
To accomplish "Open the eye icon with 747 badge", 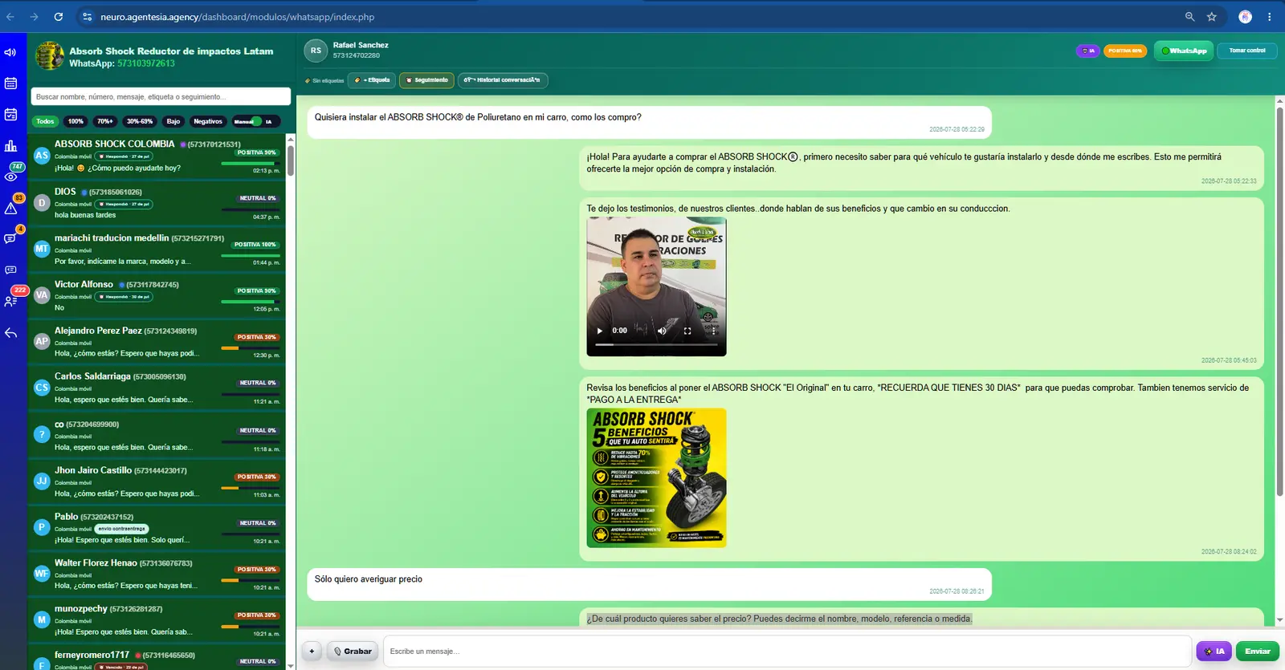I will (10, 177).
